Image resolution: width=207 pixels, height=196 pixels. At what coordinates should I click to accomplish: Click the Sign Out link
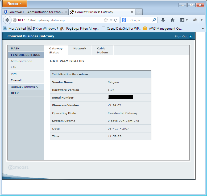(x=181, y=37)
